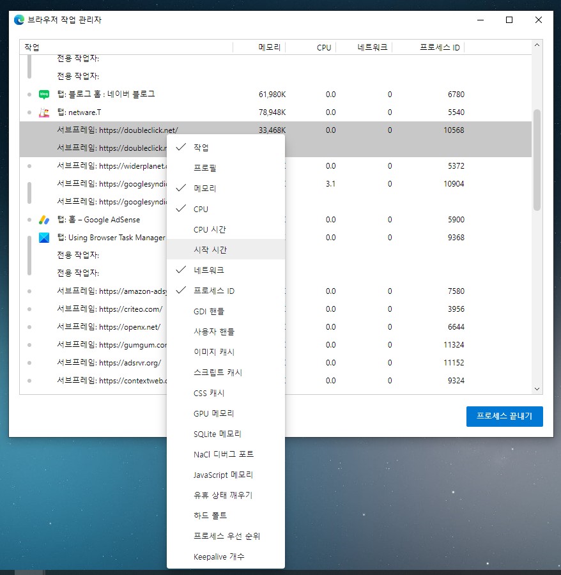Enable the 시작 시간 column

[226, 250]
